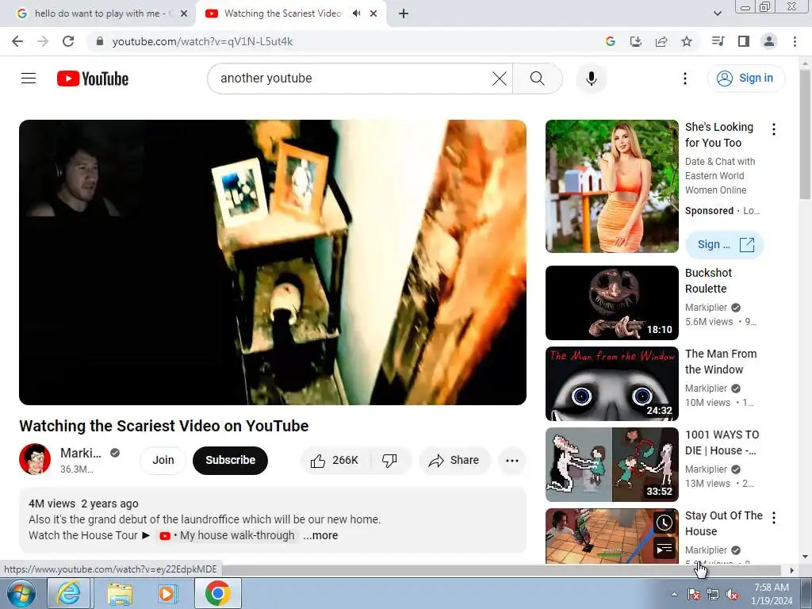Open the sponsored ad woman image
812x609 pixels.
coord(611,186)
